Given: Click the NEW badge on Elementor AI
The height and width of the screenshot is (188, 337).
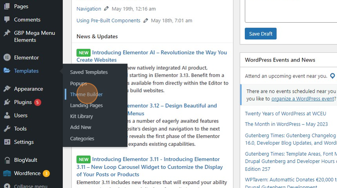Looking at the screenshot, I should tap(83, 53).
